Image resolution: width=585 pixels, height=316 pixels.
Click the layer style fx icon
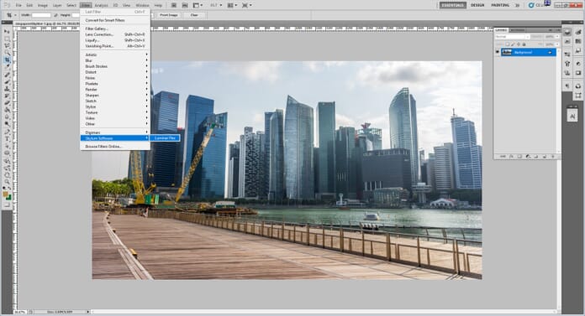[x=512, y=157]
